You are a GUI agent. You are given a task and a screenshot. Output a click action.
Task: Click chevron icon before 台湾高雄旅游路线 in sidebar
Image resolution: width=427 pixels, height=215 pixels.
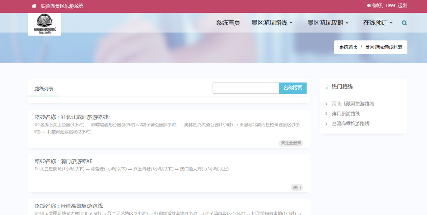(x=326, y=124)
